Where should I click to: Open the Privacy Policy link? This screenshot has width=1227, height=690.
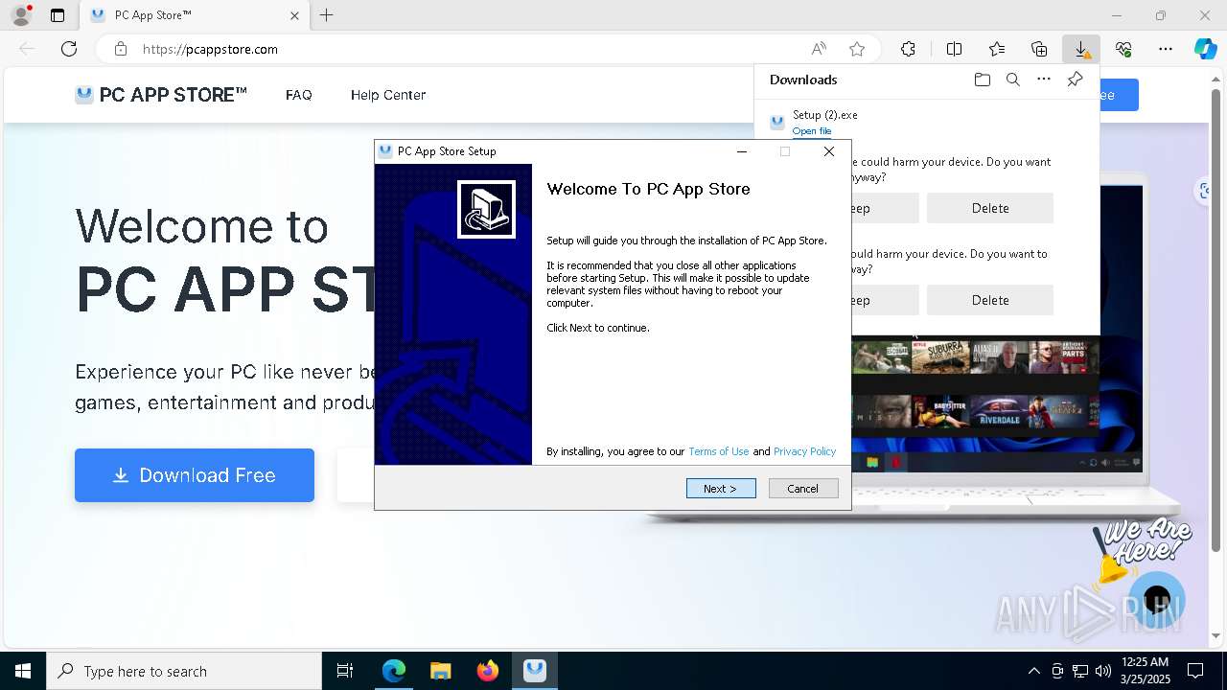pos(804,451)
